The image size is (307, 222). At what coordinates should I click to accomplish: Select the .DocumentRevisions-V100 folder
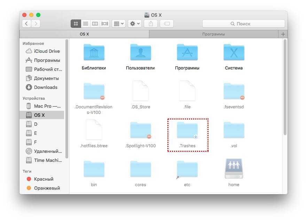[94, 91]
